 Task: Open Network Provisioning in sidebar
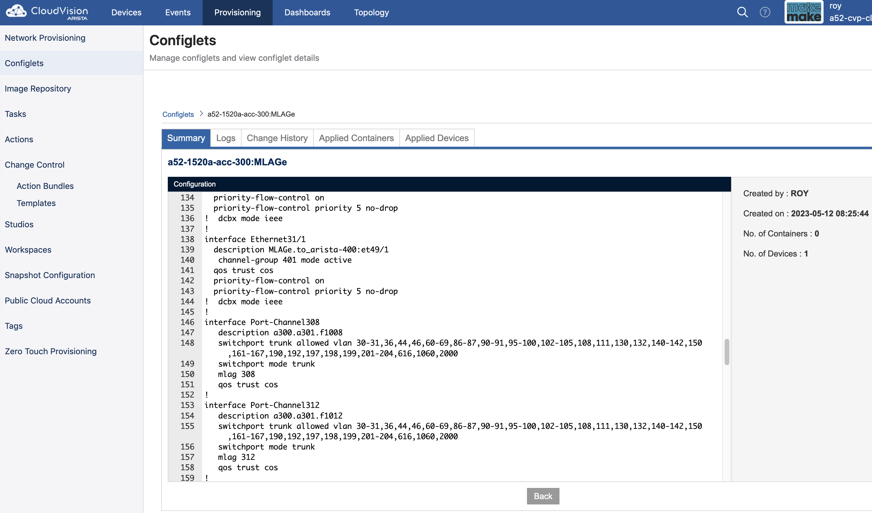tap(45, 38)
